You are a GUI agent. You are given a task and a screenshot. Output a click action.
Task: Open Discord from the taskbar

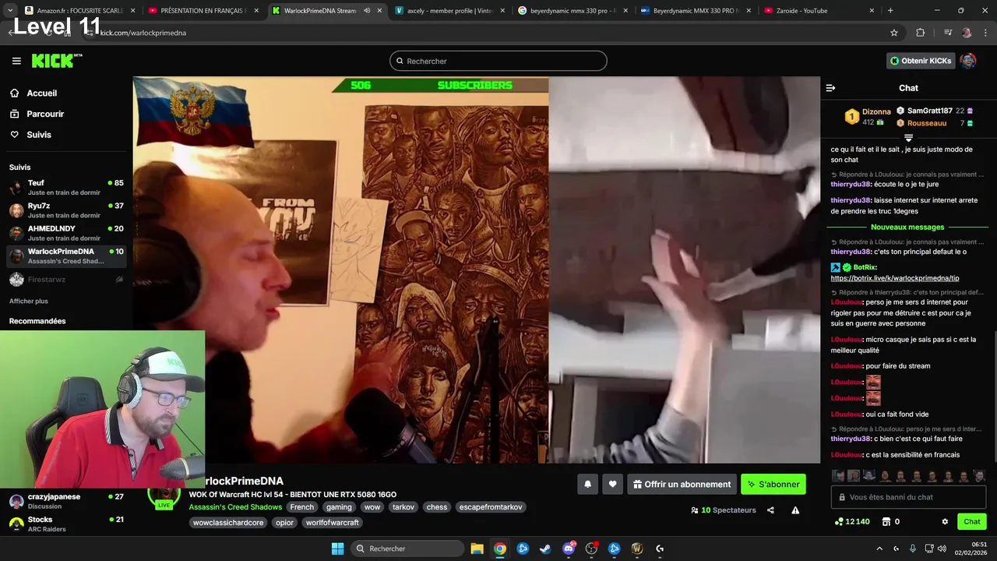(569, 549)
